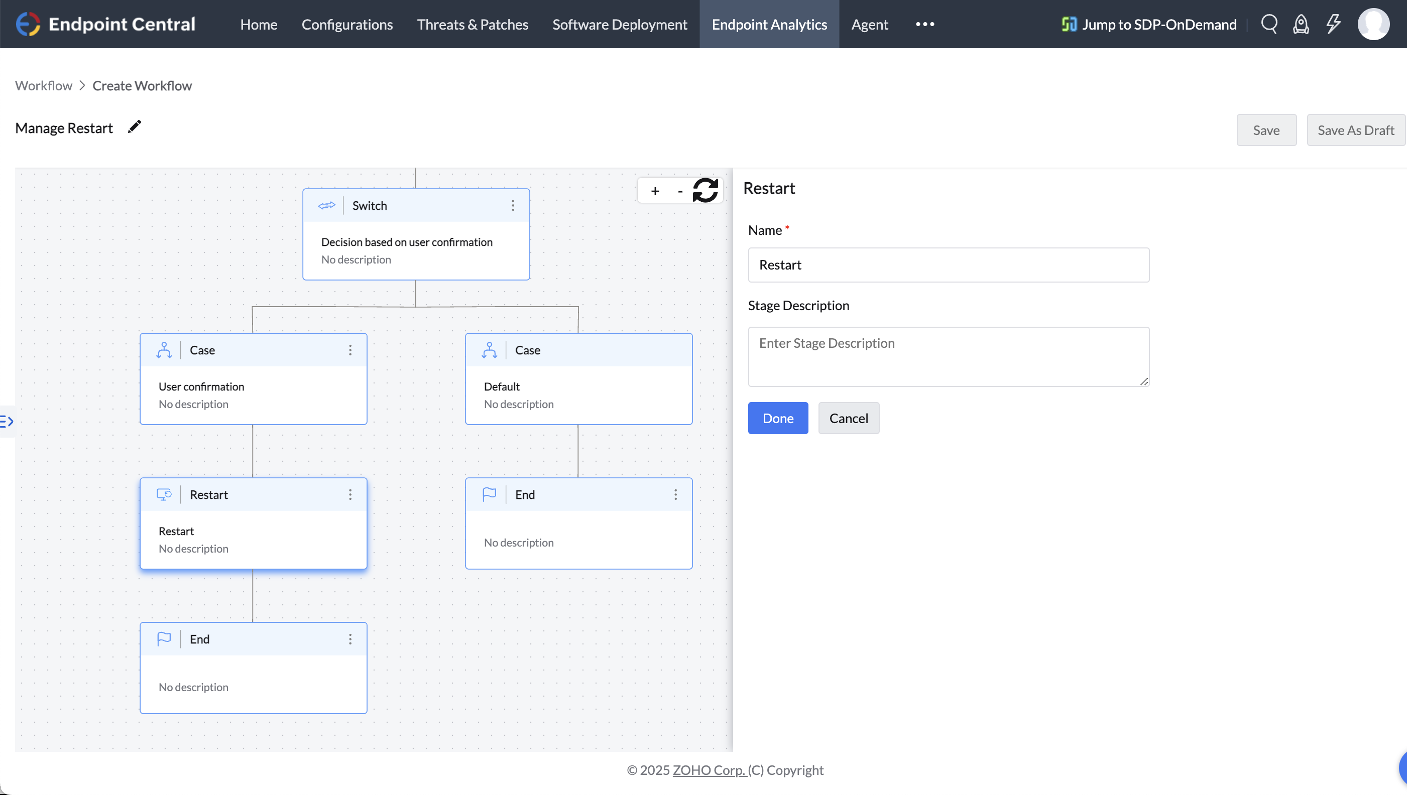Open User confirmation Case node options menu

[x=350, y=350]
